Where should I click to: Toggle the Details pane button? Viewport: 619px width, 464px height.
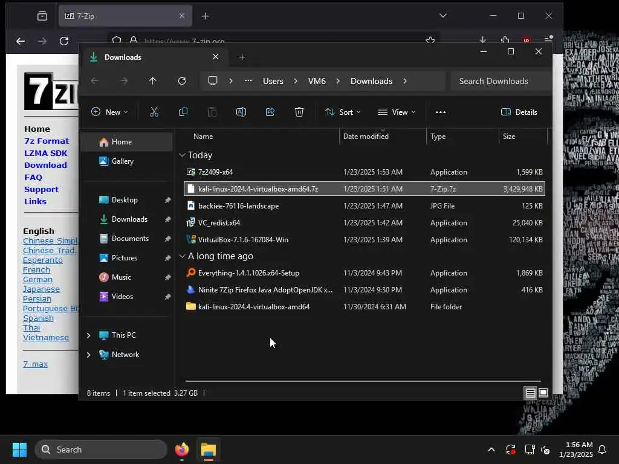pos(519,112)
